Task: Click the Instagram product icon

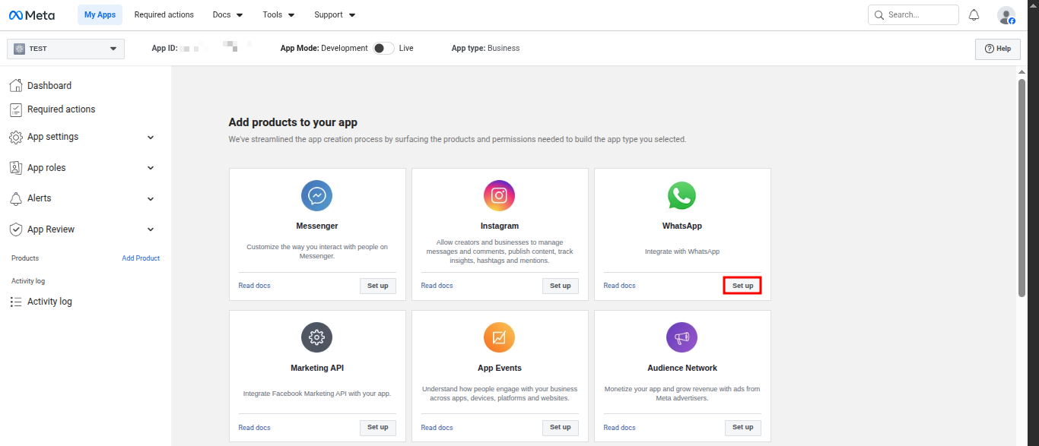Action: coord(499,195)
